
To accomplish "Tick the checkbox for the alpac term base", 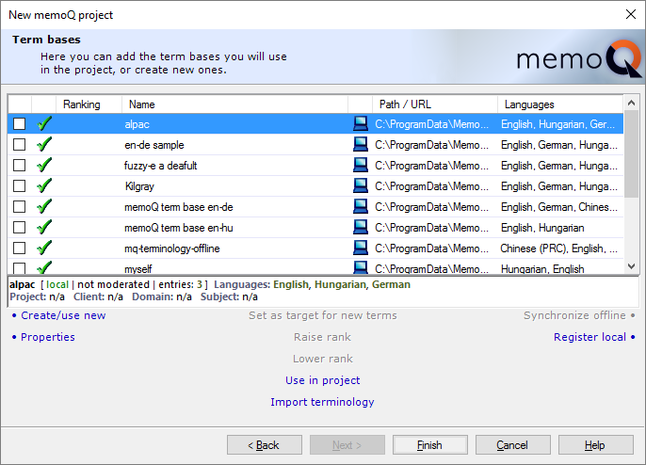I will [x=20, y=124].
